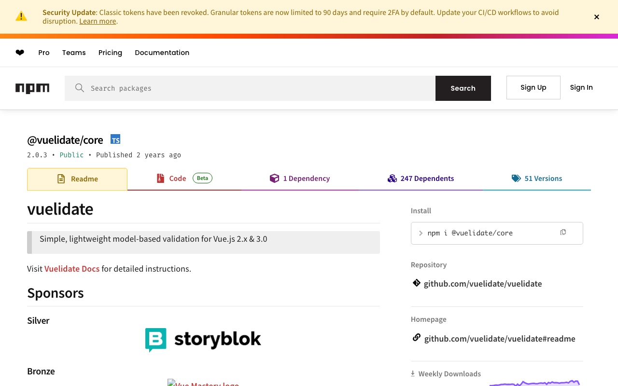Screen dimensions: 618x386
Task: Open the Pricing menu item
Action: point(110,53)
